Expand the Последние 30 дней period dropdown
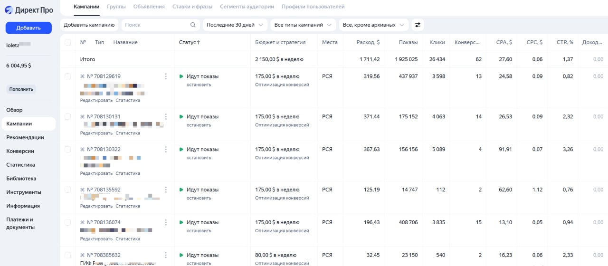 (235, 25)
